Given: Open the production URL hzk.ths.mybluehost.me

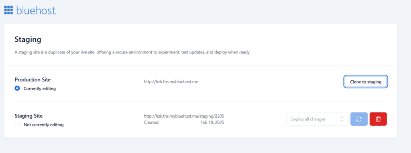Looking at the screenshot, I should pos(171,82).
